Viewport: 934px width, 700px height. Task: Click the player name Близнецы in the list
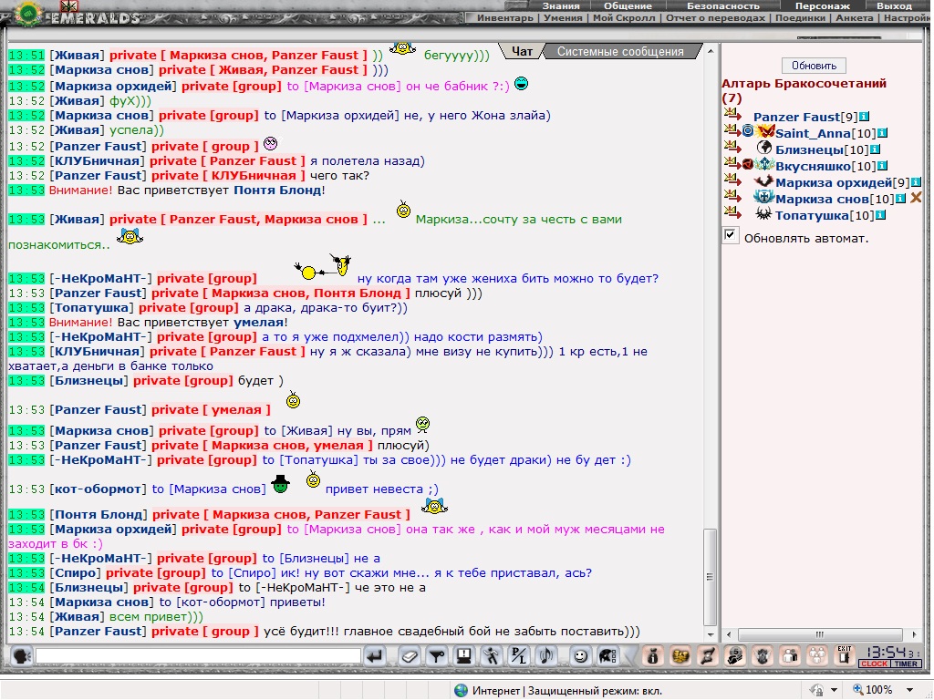point(809,149)
